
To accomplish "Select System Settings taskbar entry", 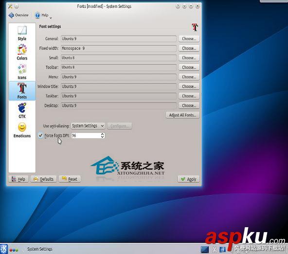I will click(x=40, y=249).
